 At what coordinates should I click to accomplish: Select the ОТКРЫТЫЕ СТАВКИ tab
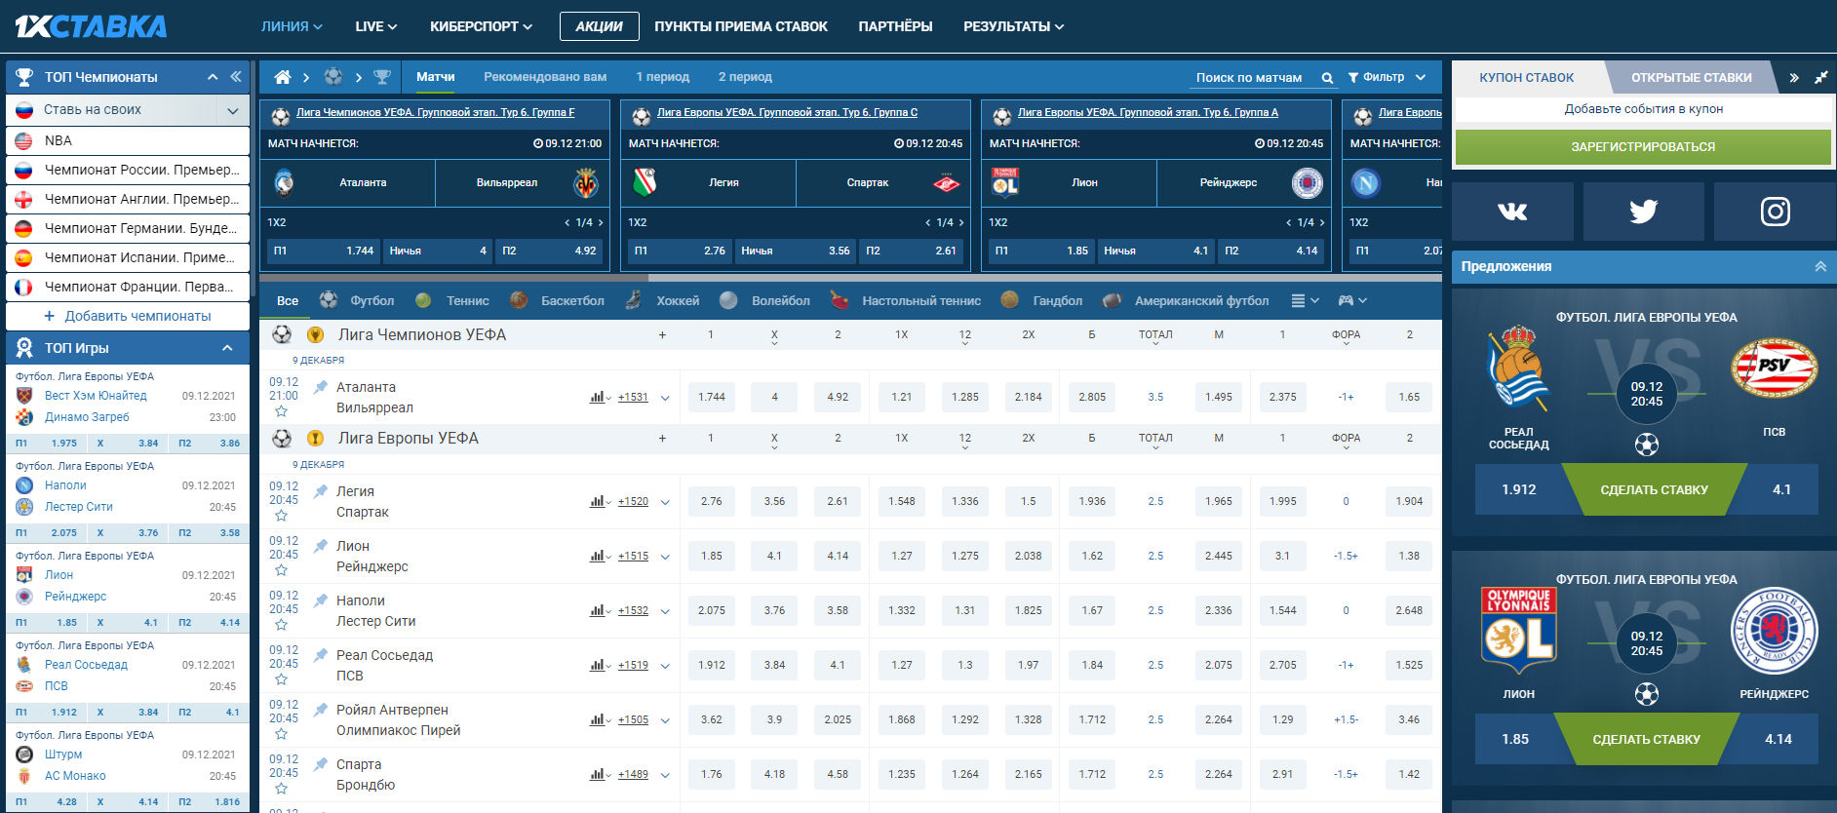tap(1691, 77)
